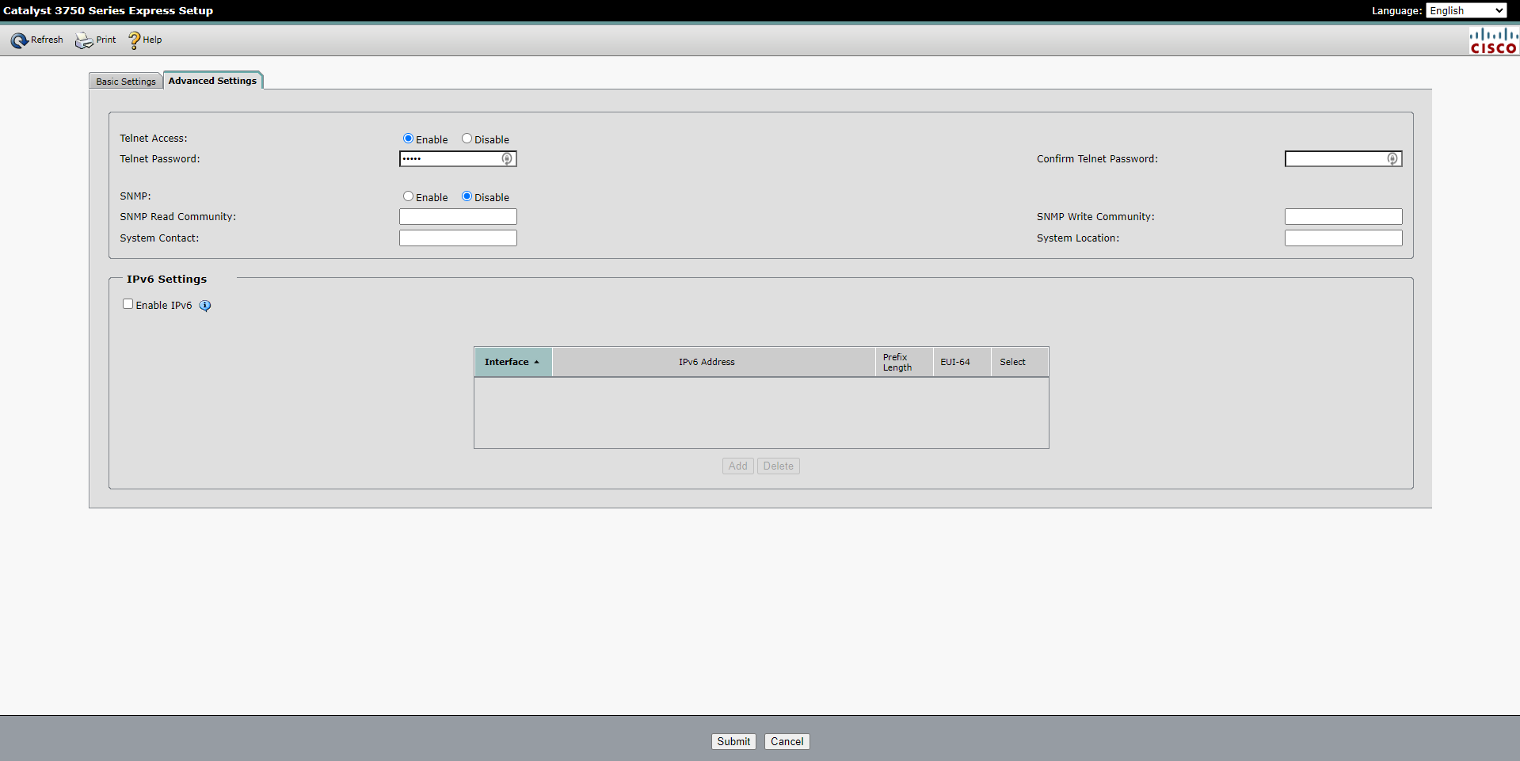The width and height of the screenshot is (1520, 761).
Task: Open the Language dropdown
Action: [1466, 10]
